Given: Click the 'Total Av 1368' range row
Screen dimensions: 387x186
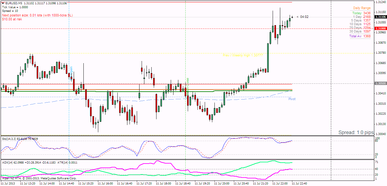Looking at the screenshot, I should tap(360, 36).
